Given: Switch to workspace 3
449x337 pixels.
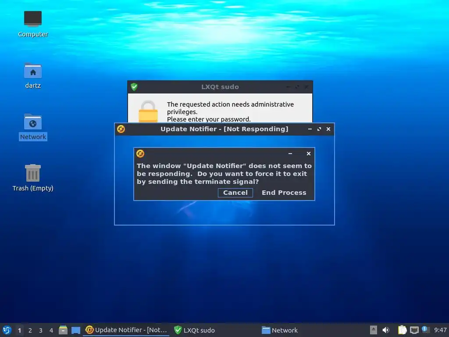Looking at the screenshot, I should coord(41,330).
